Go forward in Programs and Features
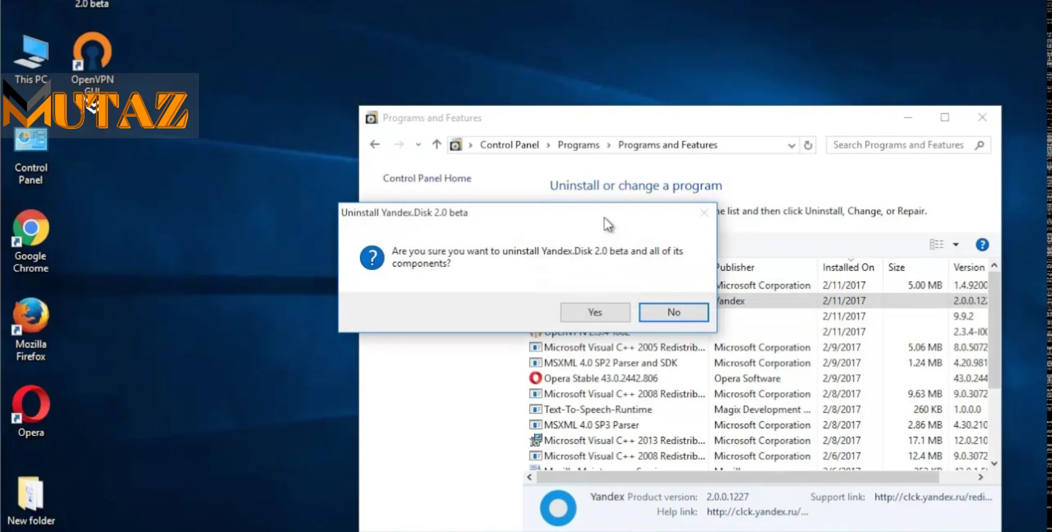1052x532 pixels. click(x=399, y=144)
